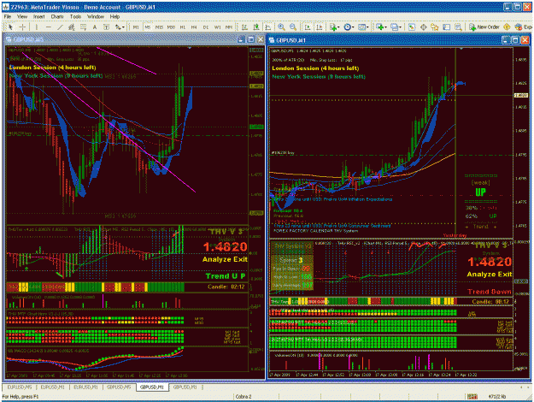
Task: Switch to M5 timeframe
Action: click(x=148, y=27)
